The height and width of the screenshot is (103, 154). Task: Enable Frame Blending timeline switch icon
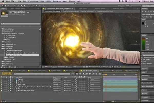click(87, 74)
